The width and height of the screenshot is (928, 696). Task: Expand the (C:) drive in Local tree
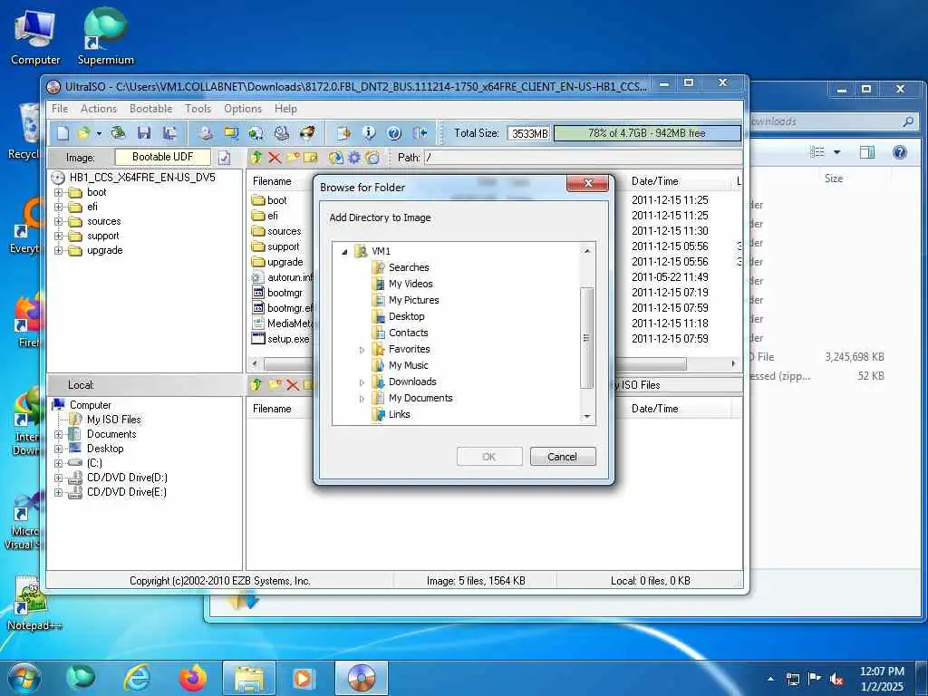58,463
